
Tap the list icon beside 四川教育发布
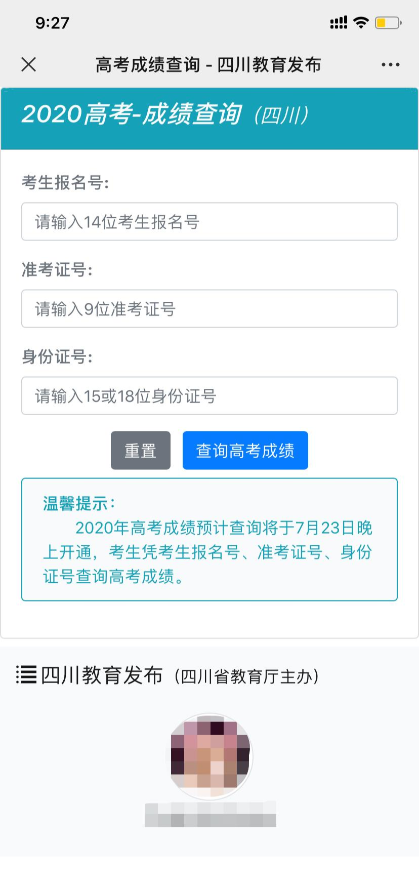coord(26,675)
